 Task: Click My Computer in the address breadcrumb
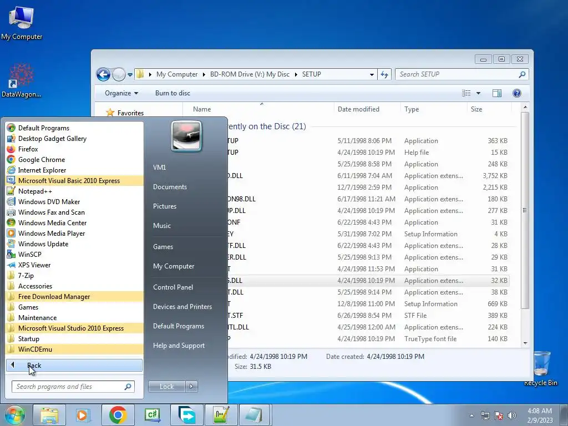pos(177,74)
